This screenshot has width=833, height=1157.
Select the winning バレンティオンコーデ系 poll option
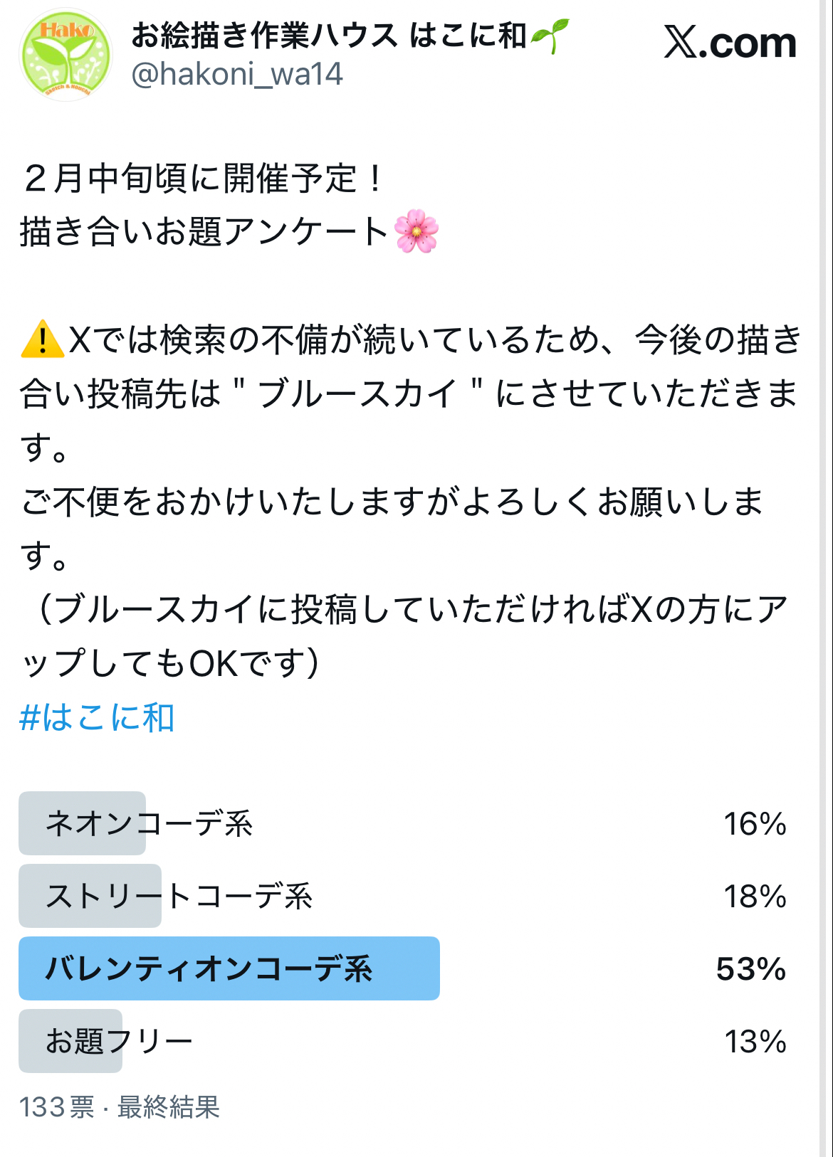[209, 968]
